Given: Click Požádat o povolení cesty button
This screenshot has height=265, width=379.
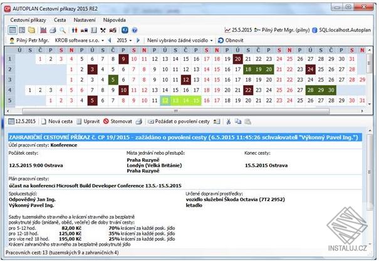Looking at the screenshot, I should (179, 122).
